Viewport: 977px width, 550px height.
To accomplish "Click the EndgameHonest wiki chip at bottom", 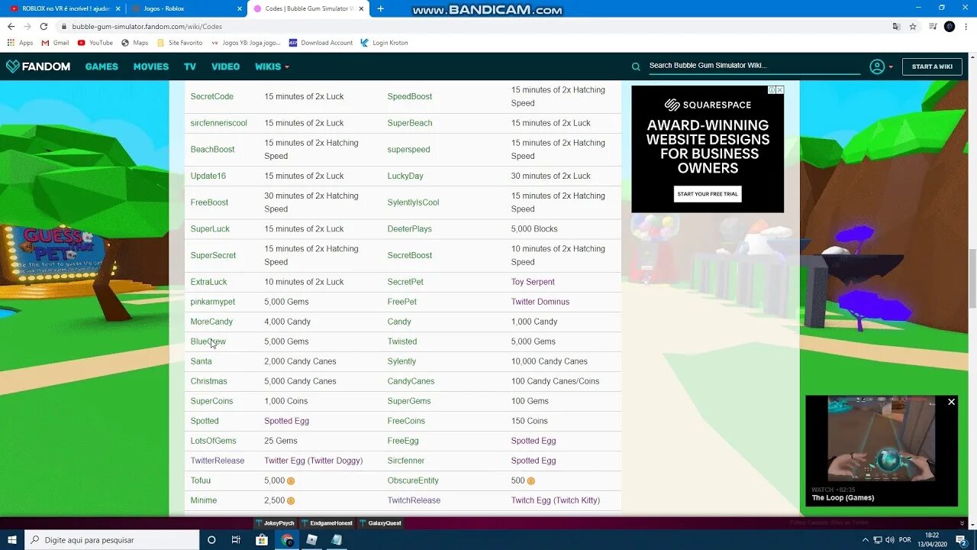I will pyautogui.click(x=327, y=523).
